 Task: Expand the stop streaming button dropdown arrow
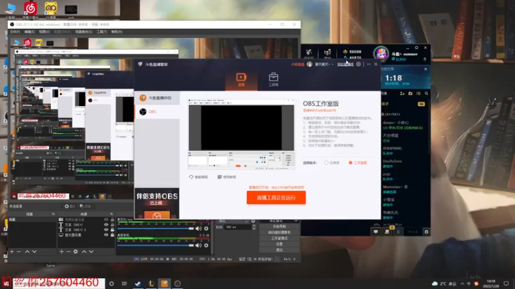[x=295, y=221]
